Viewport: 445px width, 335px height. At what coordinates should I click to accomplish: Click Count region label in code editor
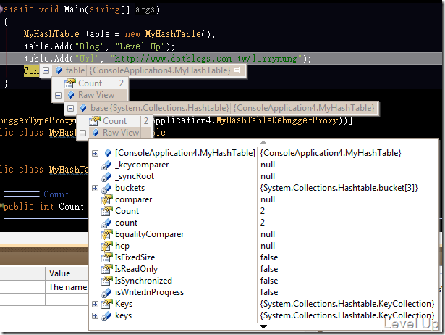tap(56, 194)
